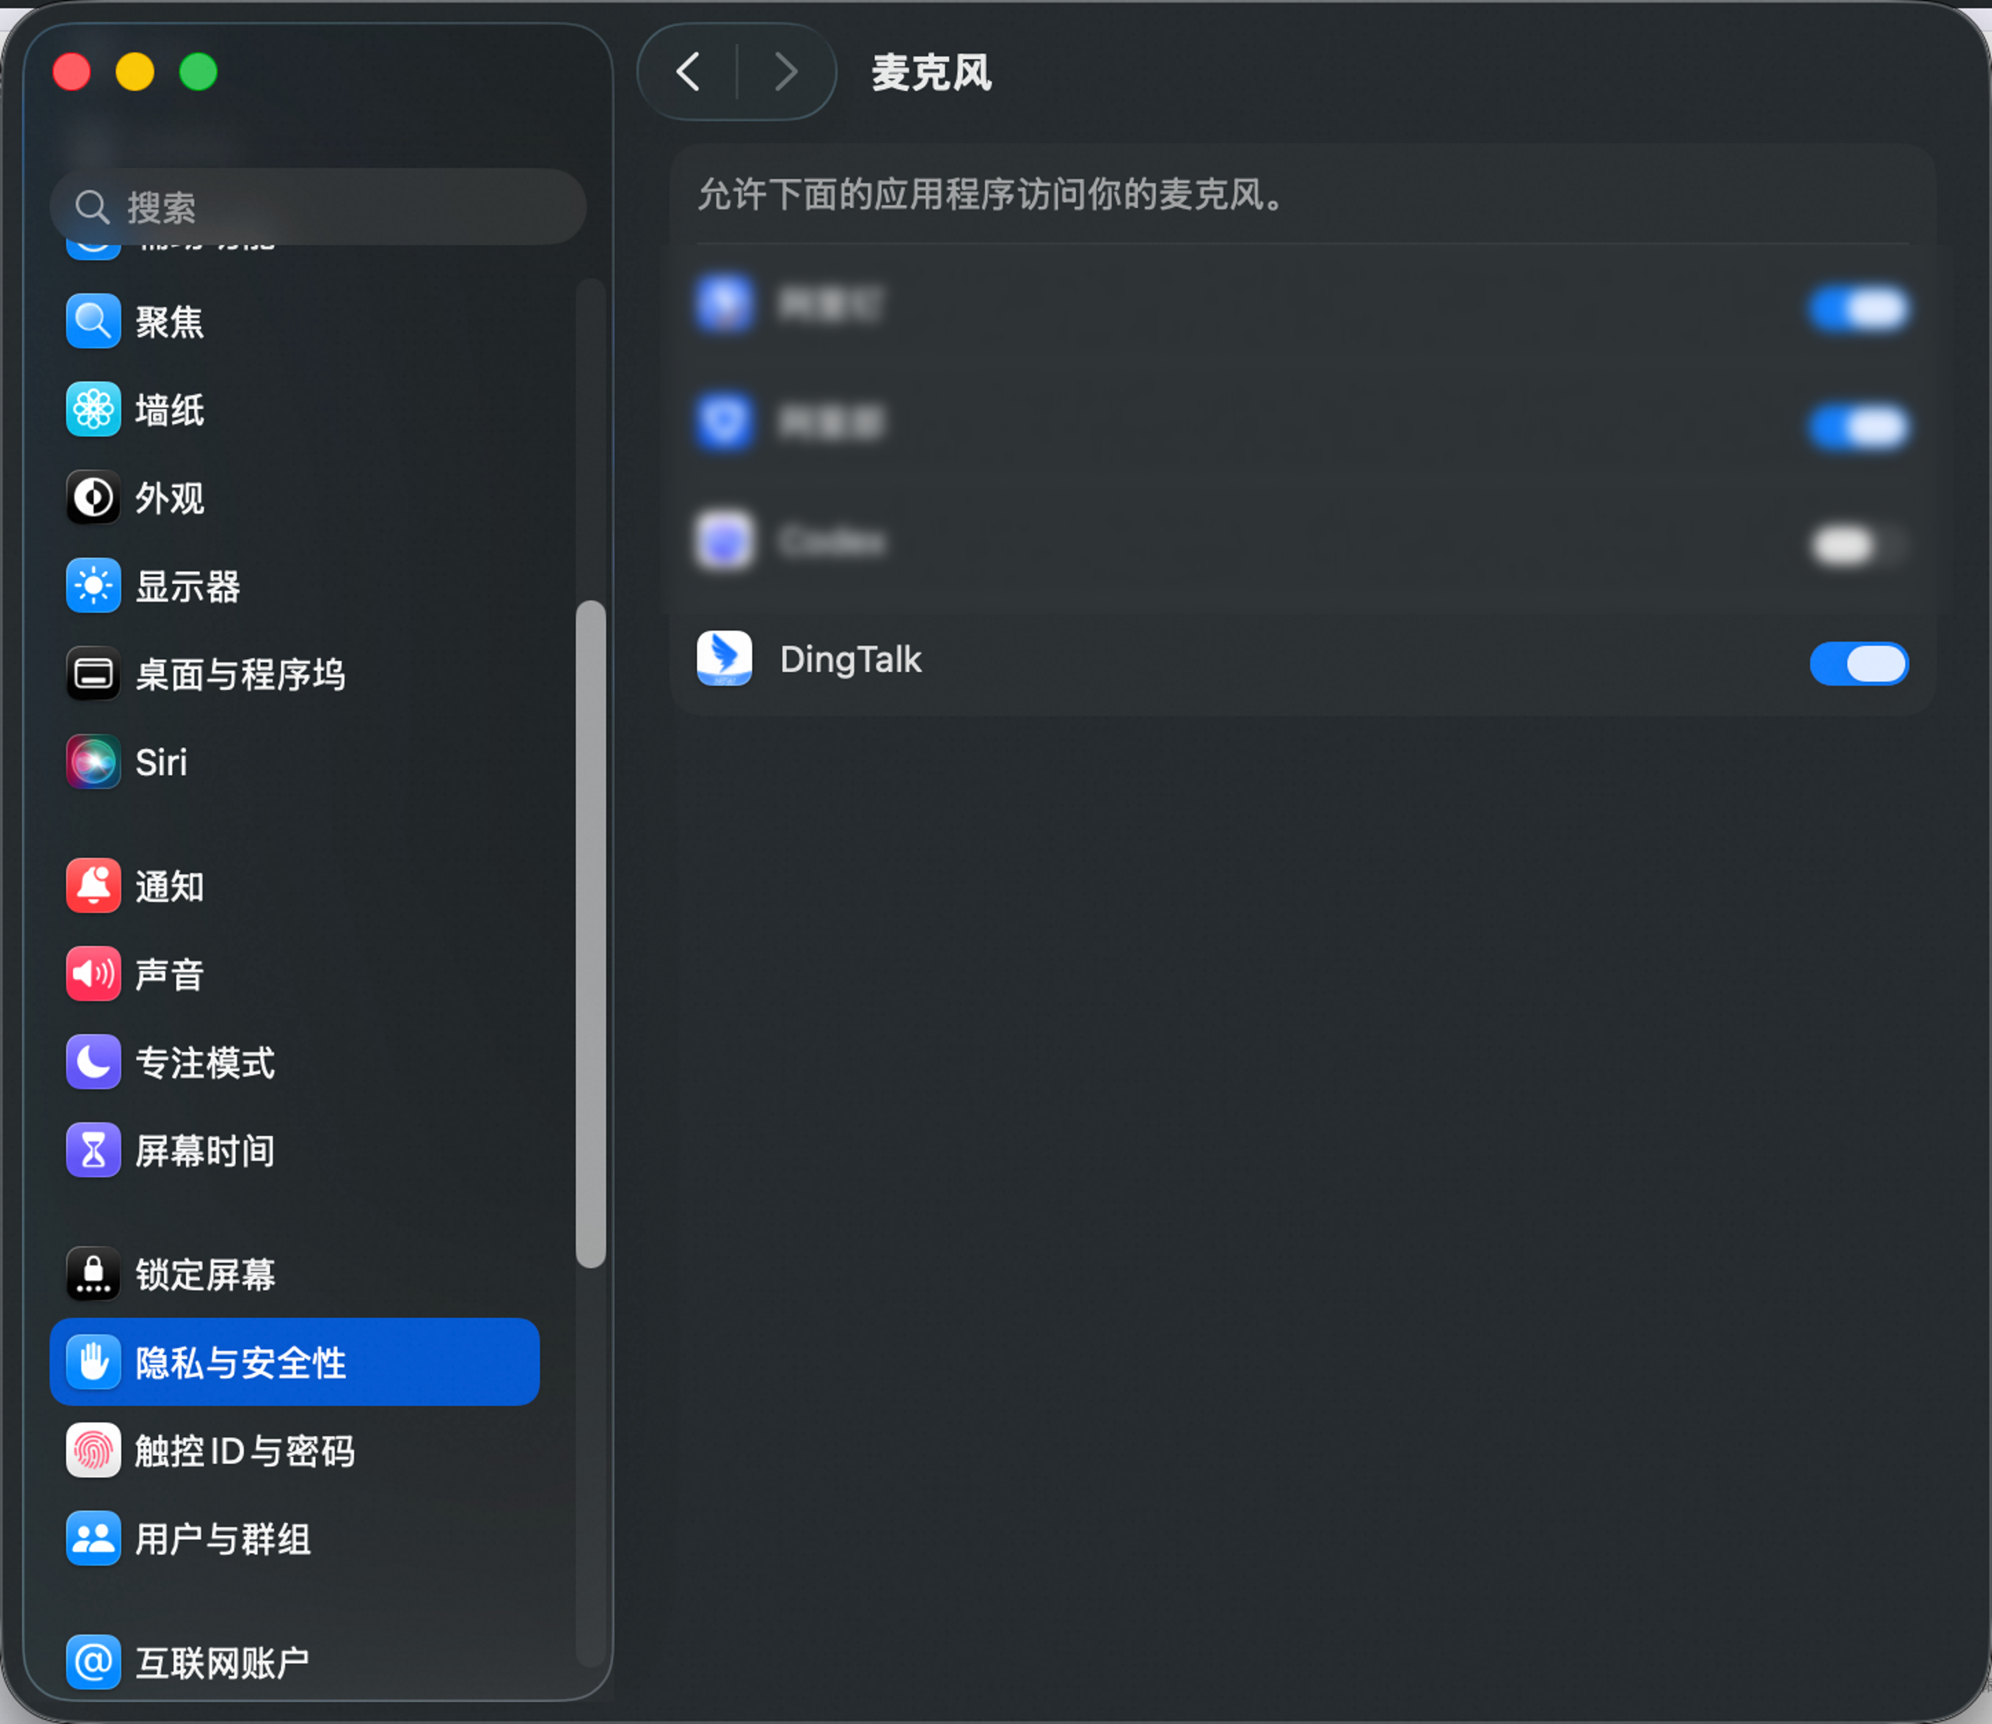Image resolution: width=1992 pixels, height=1724 pixels.
Task: Open 屏幕时间 screen time item
Action: (295, 1150)
